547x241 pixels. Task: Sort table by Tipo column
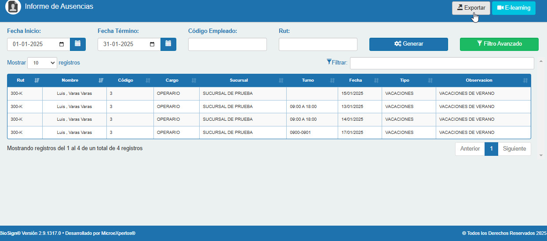[x=409, y=80]
